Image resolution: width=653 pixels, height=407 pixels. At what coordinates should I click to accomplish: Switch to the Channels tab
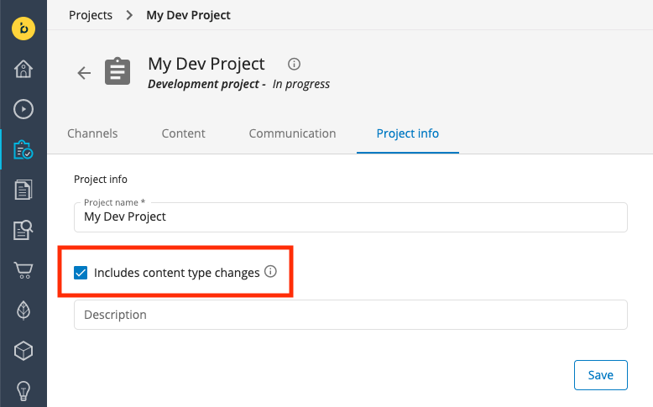[x=92, y=133]
